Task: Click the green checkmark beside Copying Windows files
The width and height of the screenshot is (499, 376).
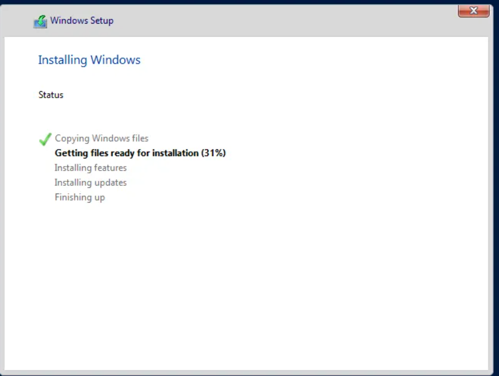Action: (45, 139)
